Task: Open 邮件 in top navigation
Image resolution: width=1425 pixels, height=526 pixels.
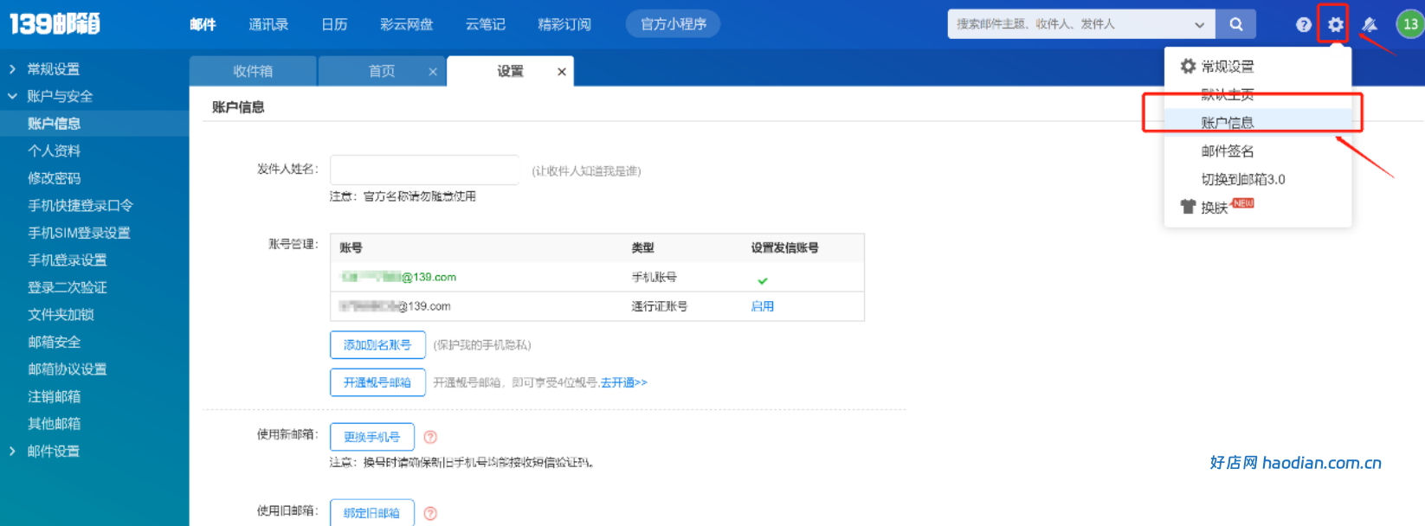Action: [x=203, y=24]
